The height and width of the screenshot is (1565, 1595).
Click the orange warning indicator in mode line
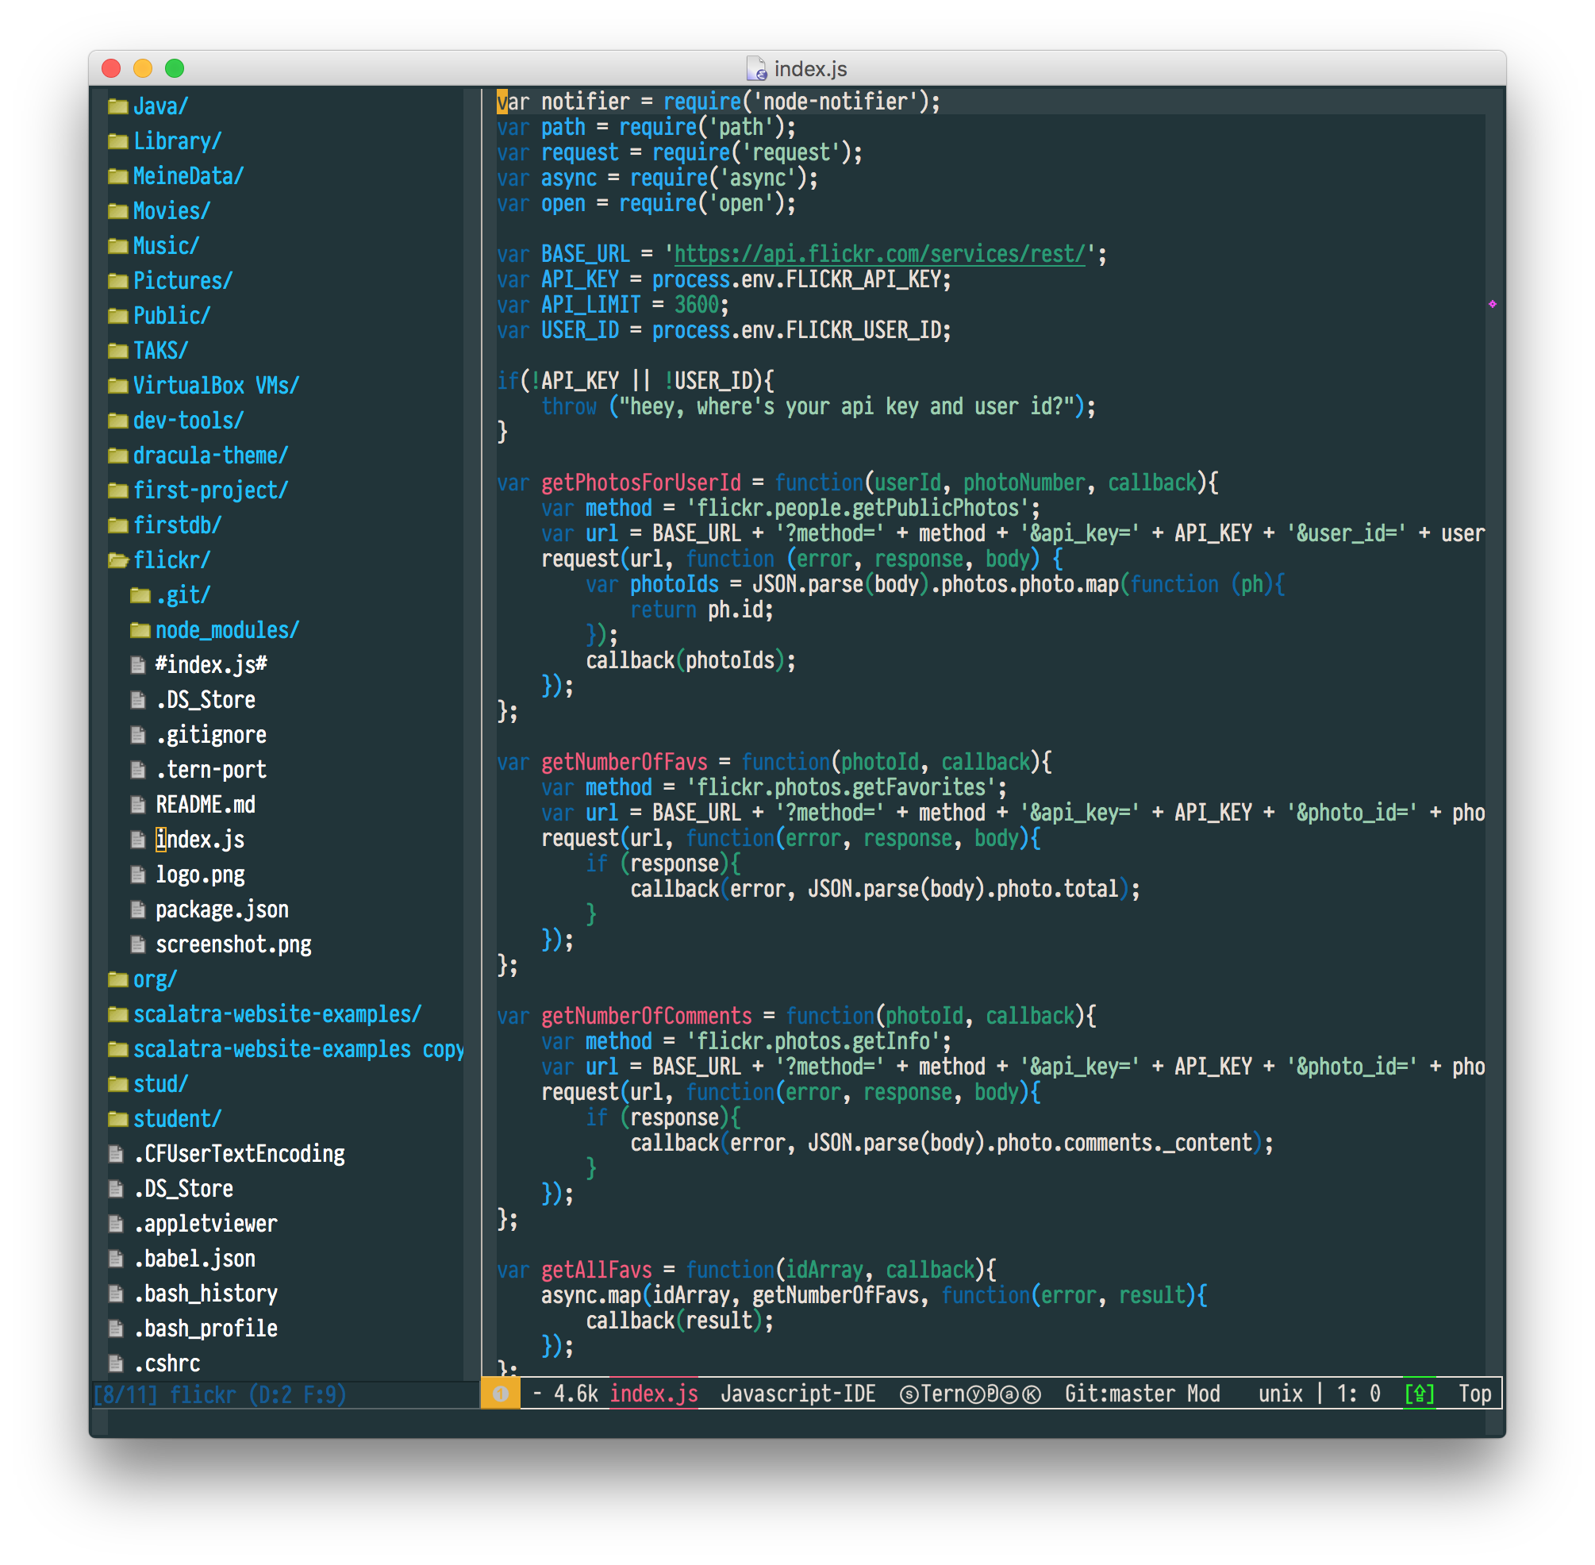[x=501, y=1394]
